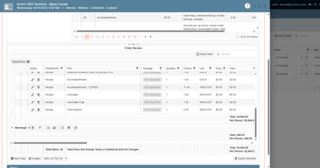320x168 pixels.
Task: Check the Food delicius row checkbox
Action: (x=24, y=110)
